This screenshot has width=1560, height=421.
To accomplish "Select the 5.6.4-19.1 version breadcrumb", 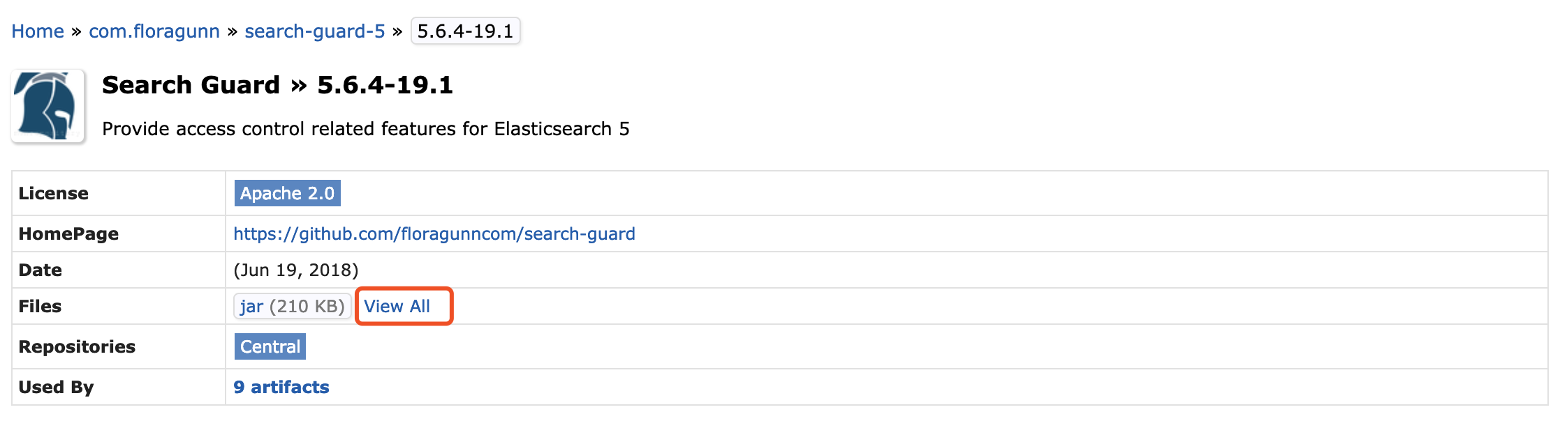I will point(465,31).
